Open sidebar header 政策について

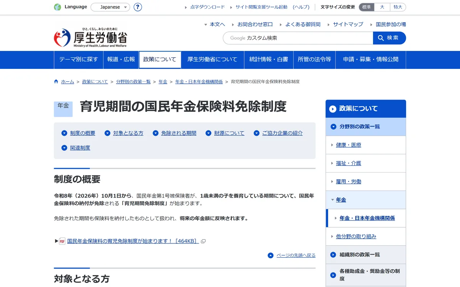[x=366, y=109]
